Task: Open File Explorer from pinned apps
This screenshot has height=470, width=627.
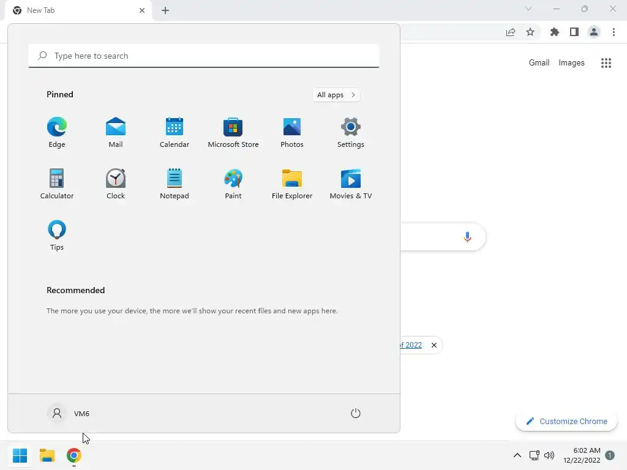Action: pos(292,184)
